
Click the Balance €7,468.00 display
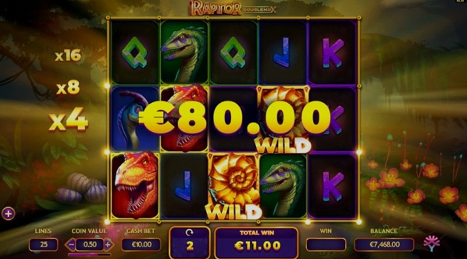(x=384, y=245)
